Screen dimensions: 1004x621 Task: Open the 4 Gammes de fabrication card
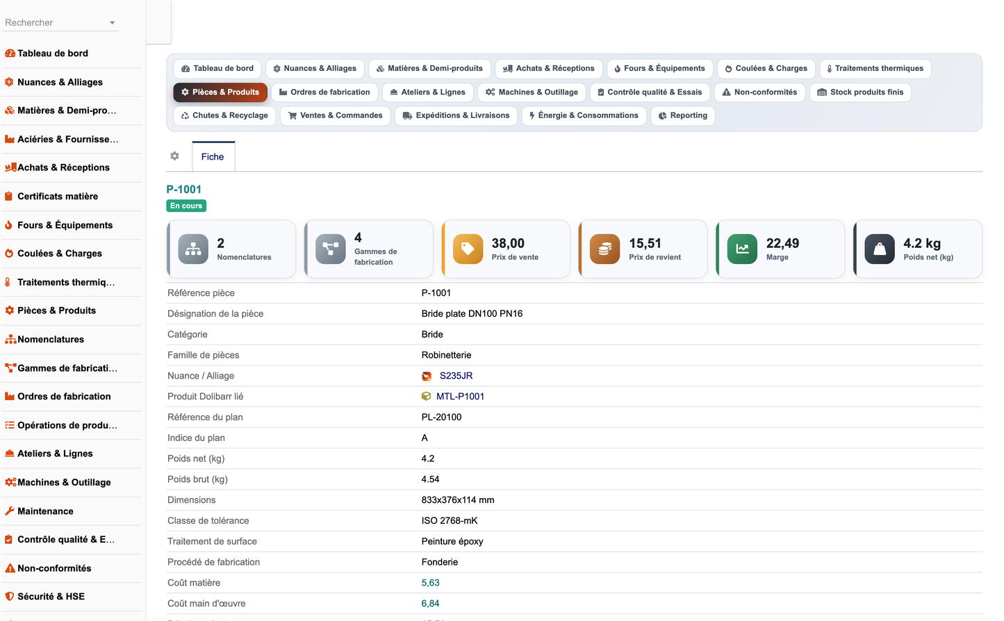click(369, 249)
